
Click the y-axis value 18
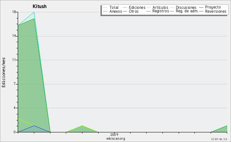tap(14, 12)
